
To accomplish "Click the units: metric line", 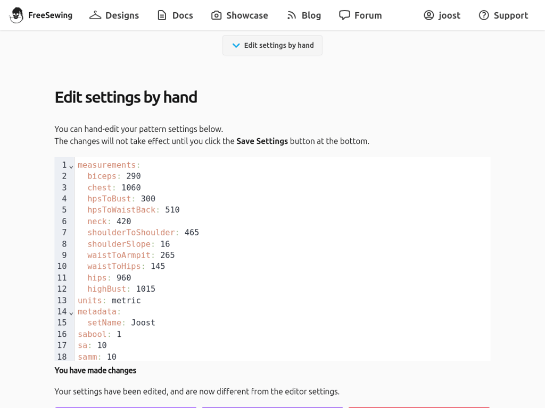I will pyautogui.click(x=109, y=301).
